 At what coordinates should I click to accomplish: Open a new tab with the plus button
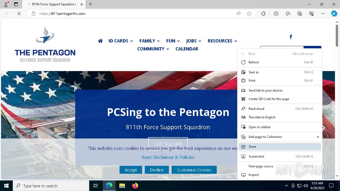click(x=91, y=4)
